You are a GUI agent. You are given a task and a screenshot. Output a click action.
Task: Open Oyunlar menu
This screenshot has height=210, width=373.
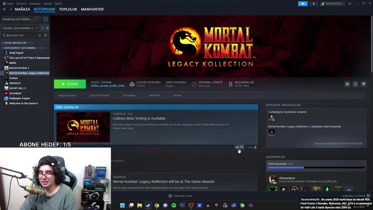click(47, 3)
